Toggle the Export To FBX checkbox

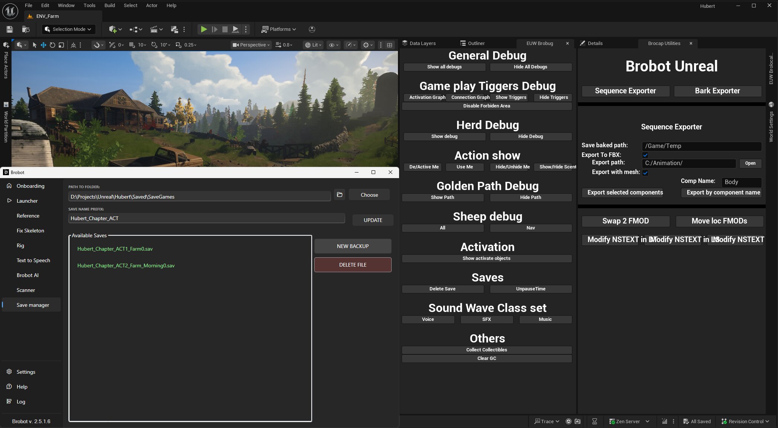tap(645, 155)
